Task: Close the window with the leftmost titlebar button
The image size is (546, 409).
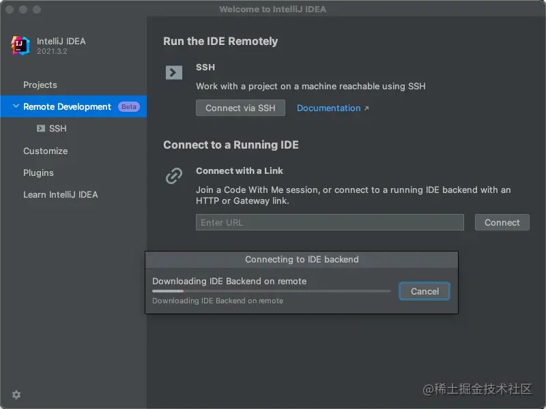Action: [x=10, y=10]
